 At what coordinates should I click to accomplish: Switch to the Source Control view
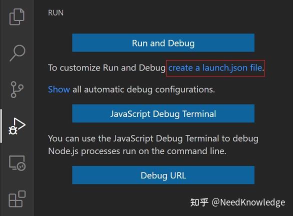click(17, 89)
